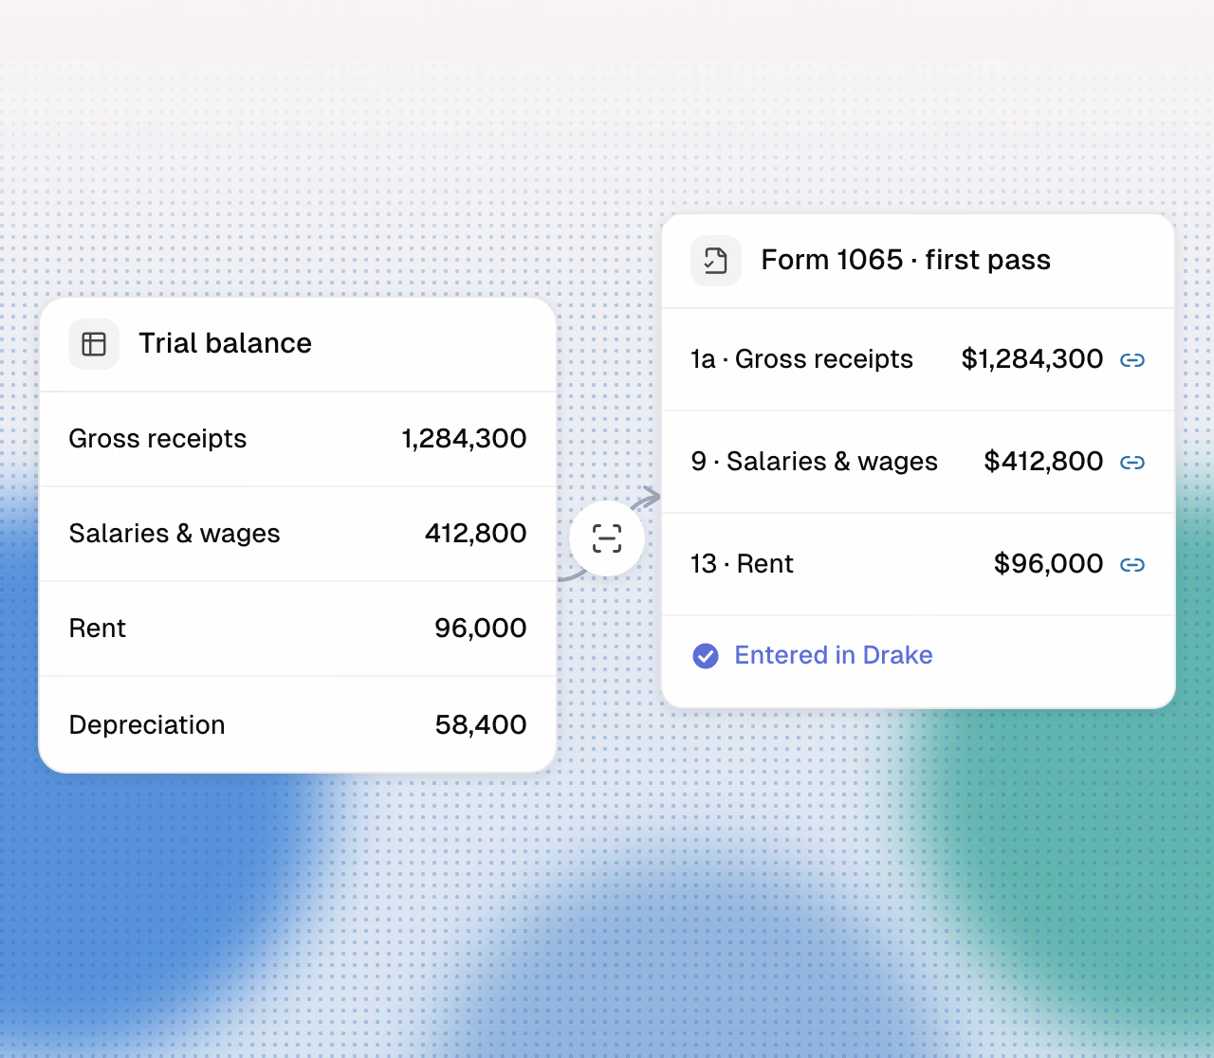Click the $412,800 amount on Form 1065
Screen dimensions: 1214x1058
click(1043, 461)
